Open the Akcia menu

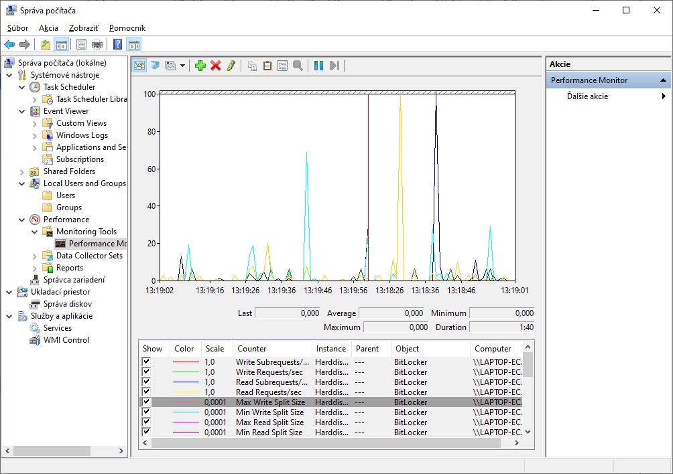(48, 28)
